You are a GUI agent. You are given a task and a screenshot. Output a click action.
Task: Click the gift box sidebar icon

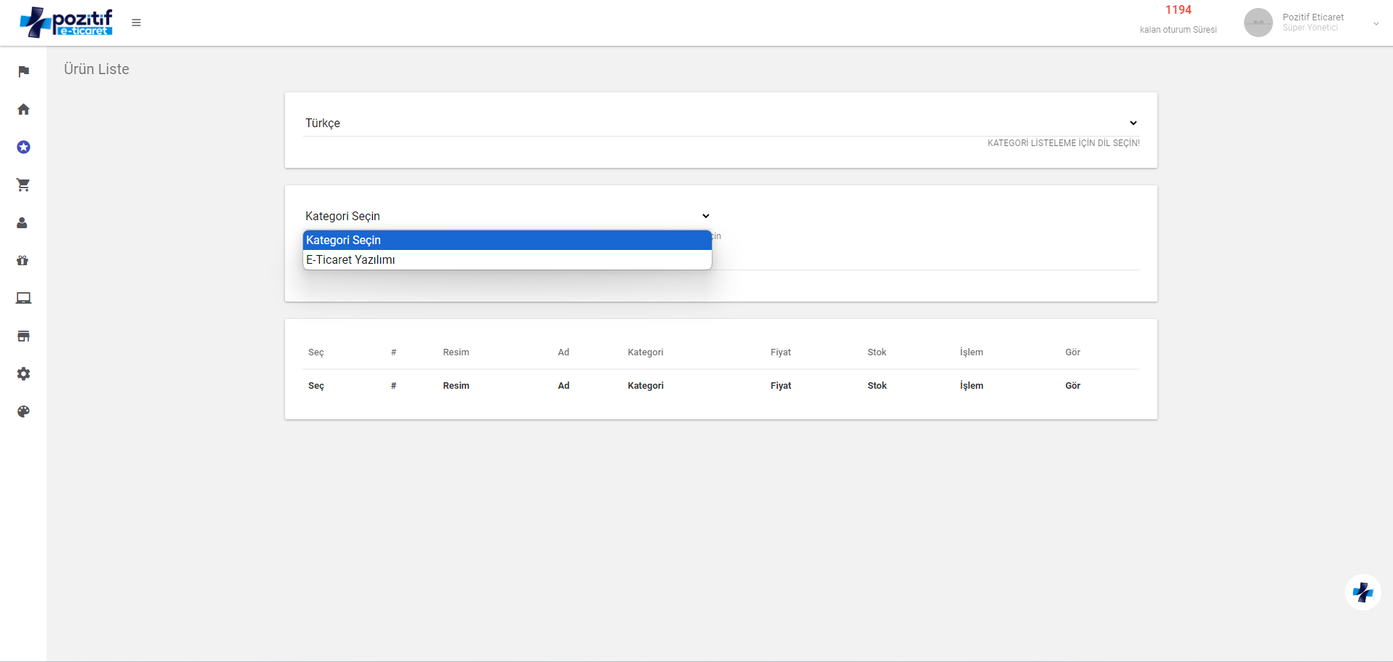click(23, 260)
